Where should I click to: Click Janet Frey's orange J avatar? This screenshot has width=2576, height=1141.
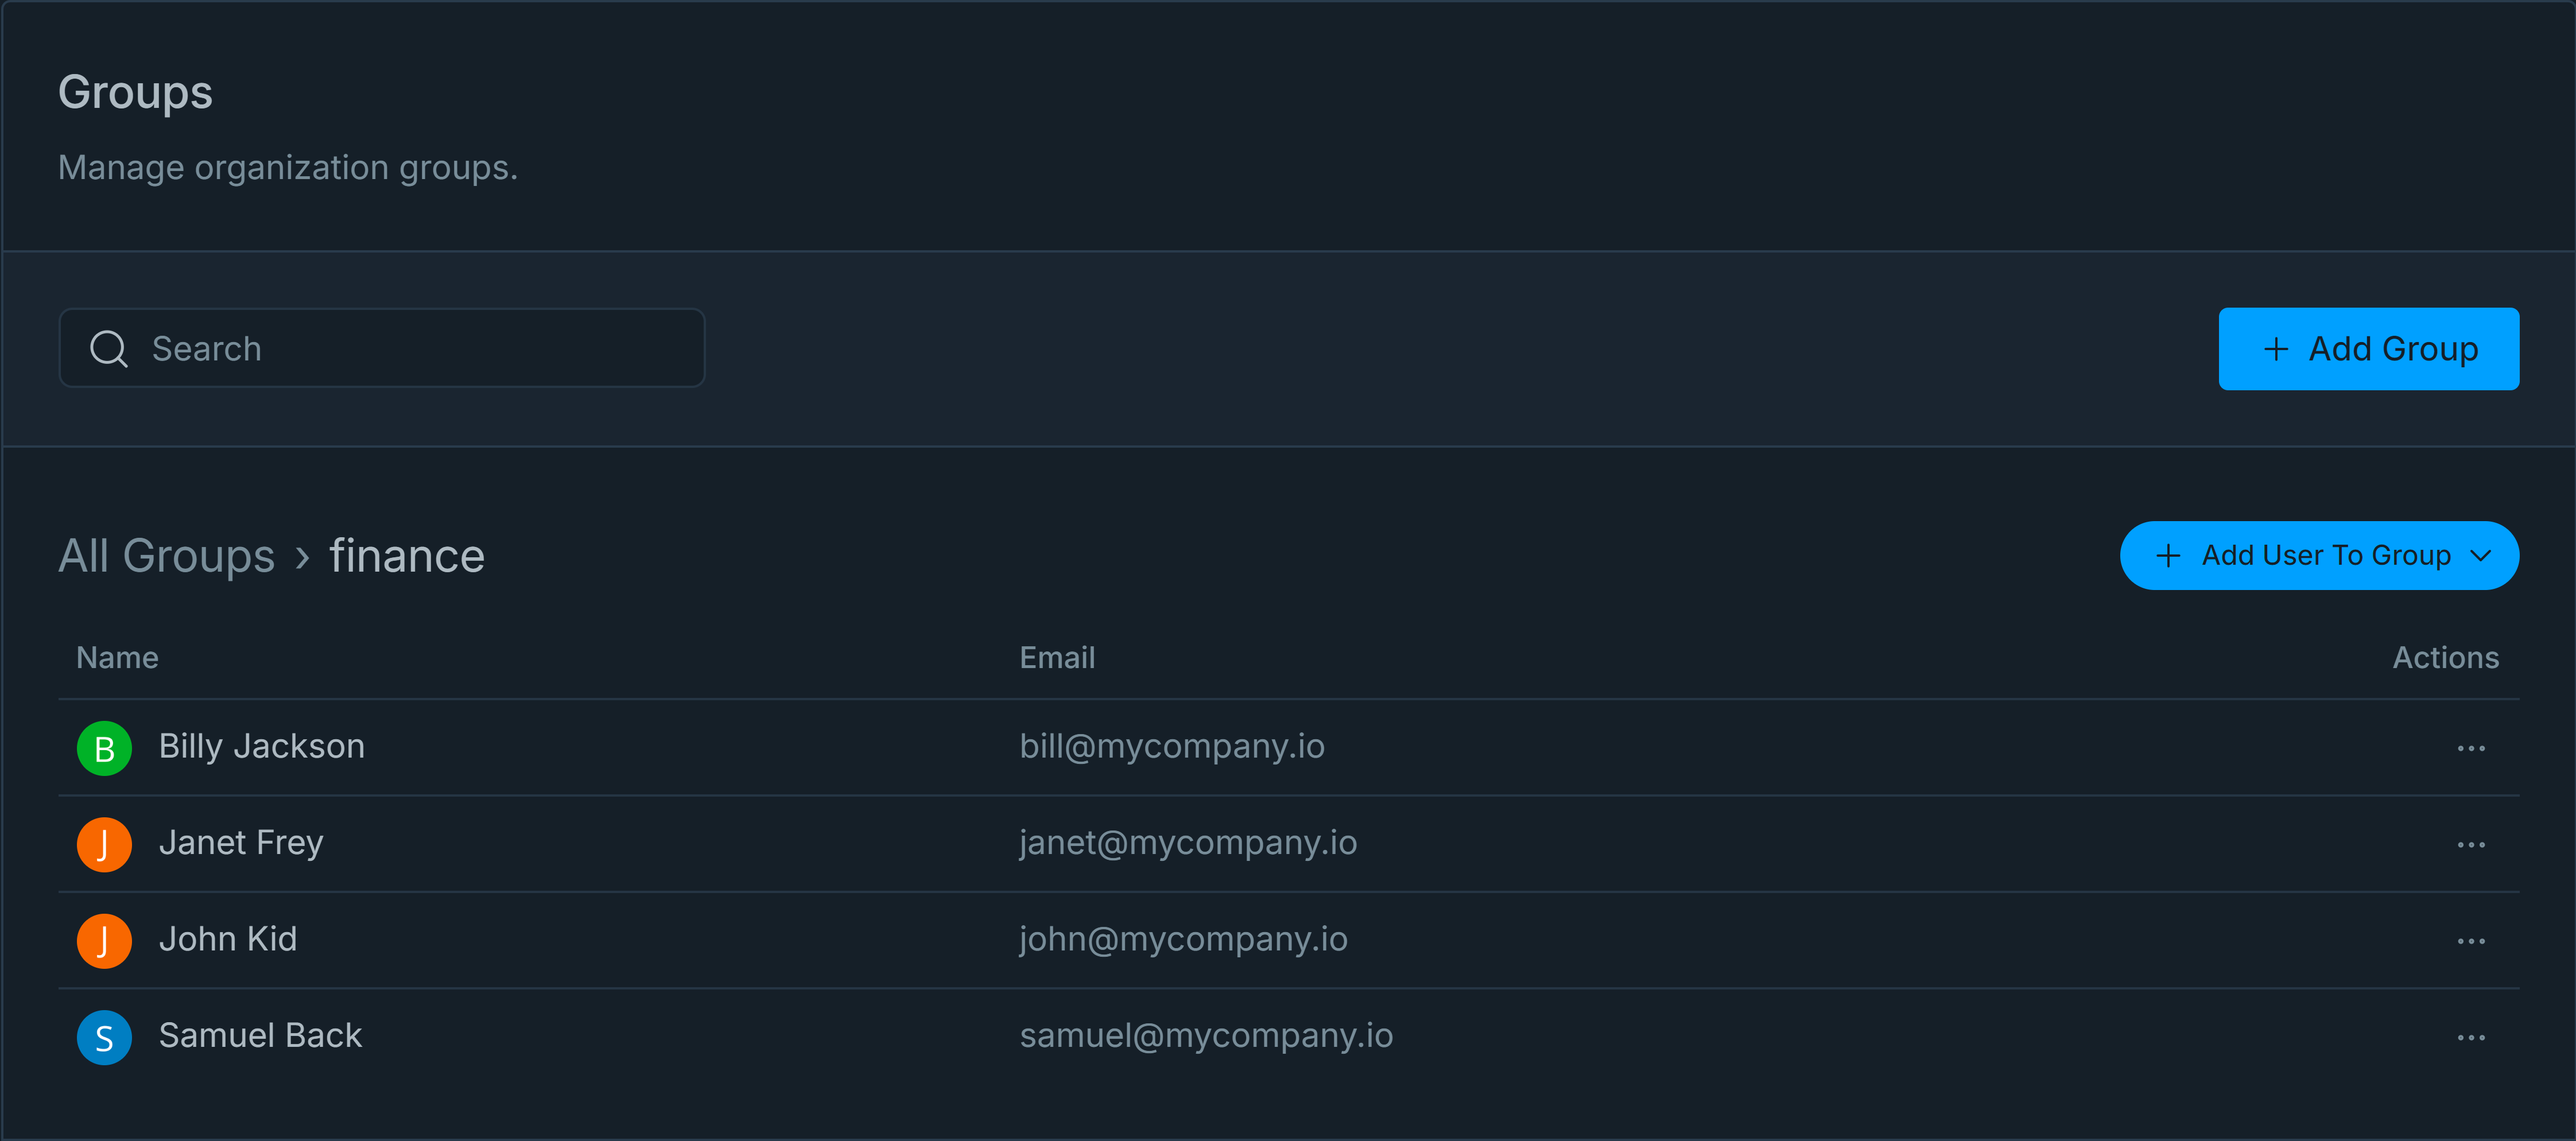tap(104, 845)
